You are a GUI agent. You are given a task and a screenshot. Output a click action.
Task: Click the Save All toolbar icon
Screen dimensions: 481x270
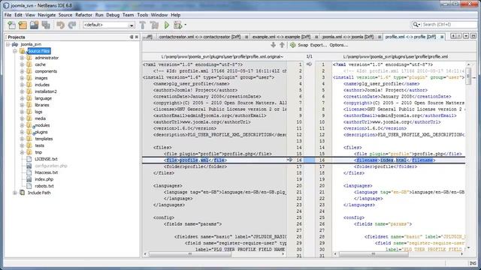46,25
